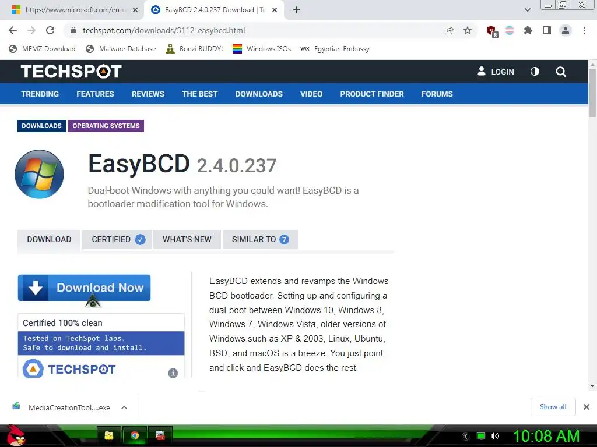Select the DOWNLOAD tab
597x447 pixels.
tap(49, 239)
